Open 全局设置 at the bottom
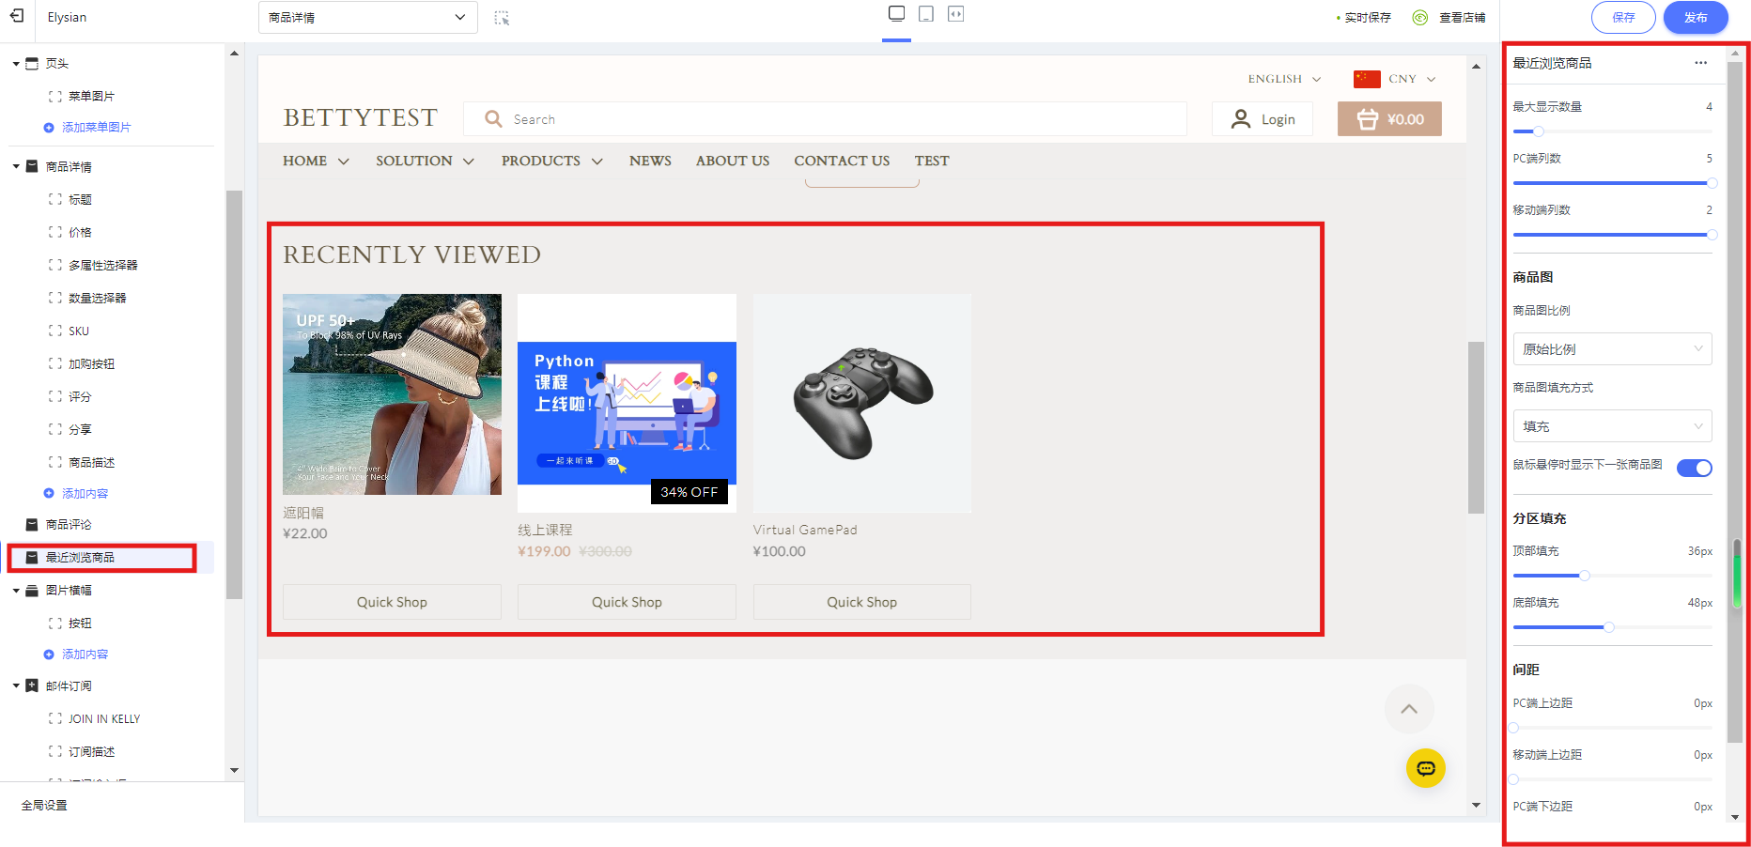Image resolution: width=1751 pixels, height=847 pixels. [x=44, y=806]
